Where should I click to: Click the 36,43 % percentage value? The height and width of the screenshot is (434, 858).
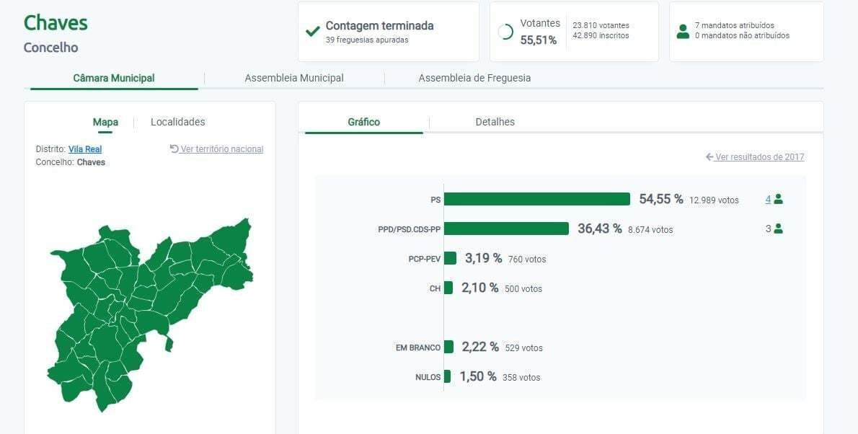pyautogui.click(x=600, y=229)
